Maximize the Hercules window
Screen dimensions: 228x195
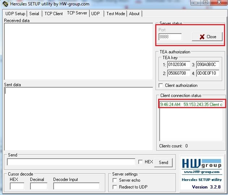(206, 3)
